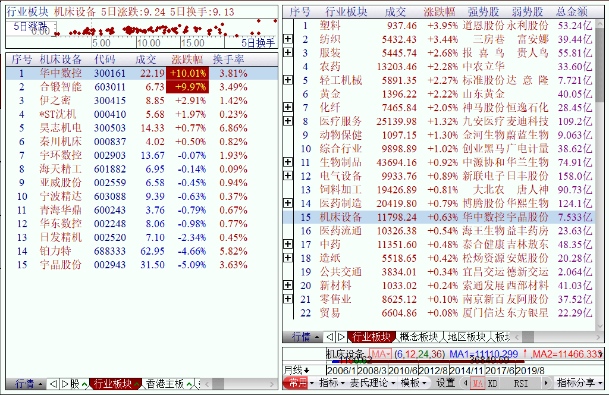The image size is (609, 395).
Task: Open the red MA indicator dropdown on chart
Action: 380,354
